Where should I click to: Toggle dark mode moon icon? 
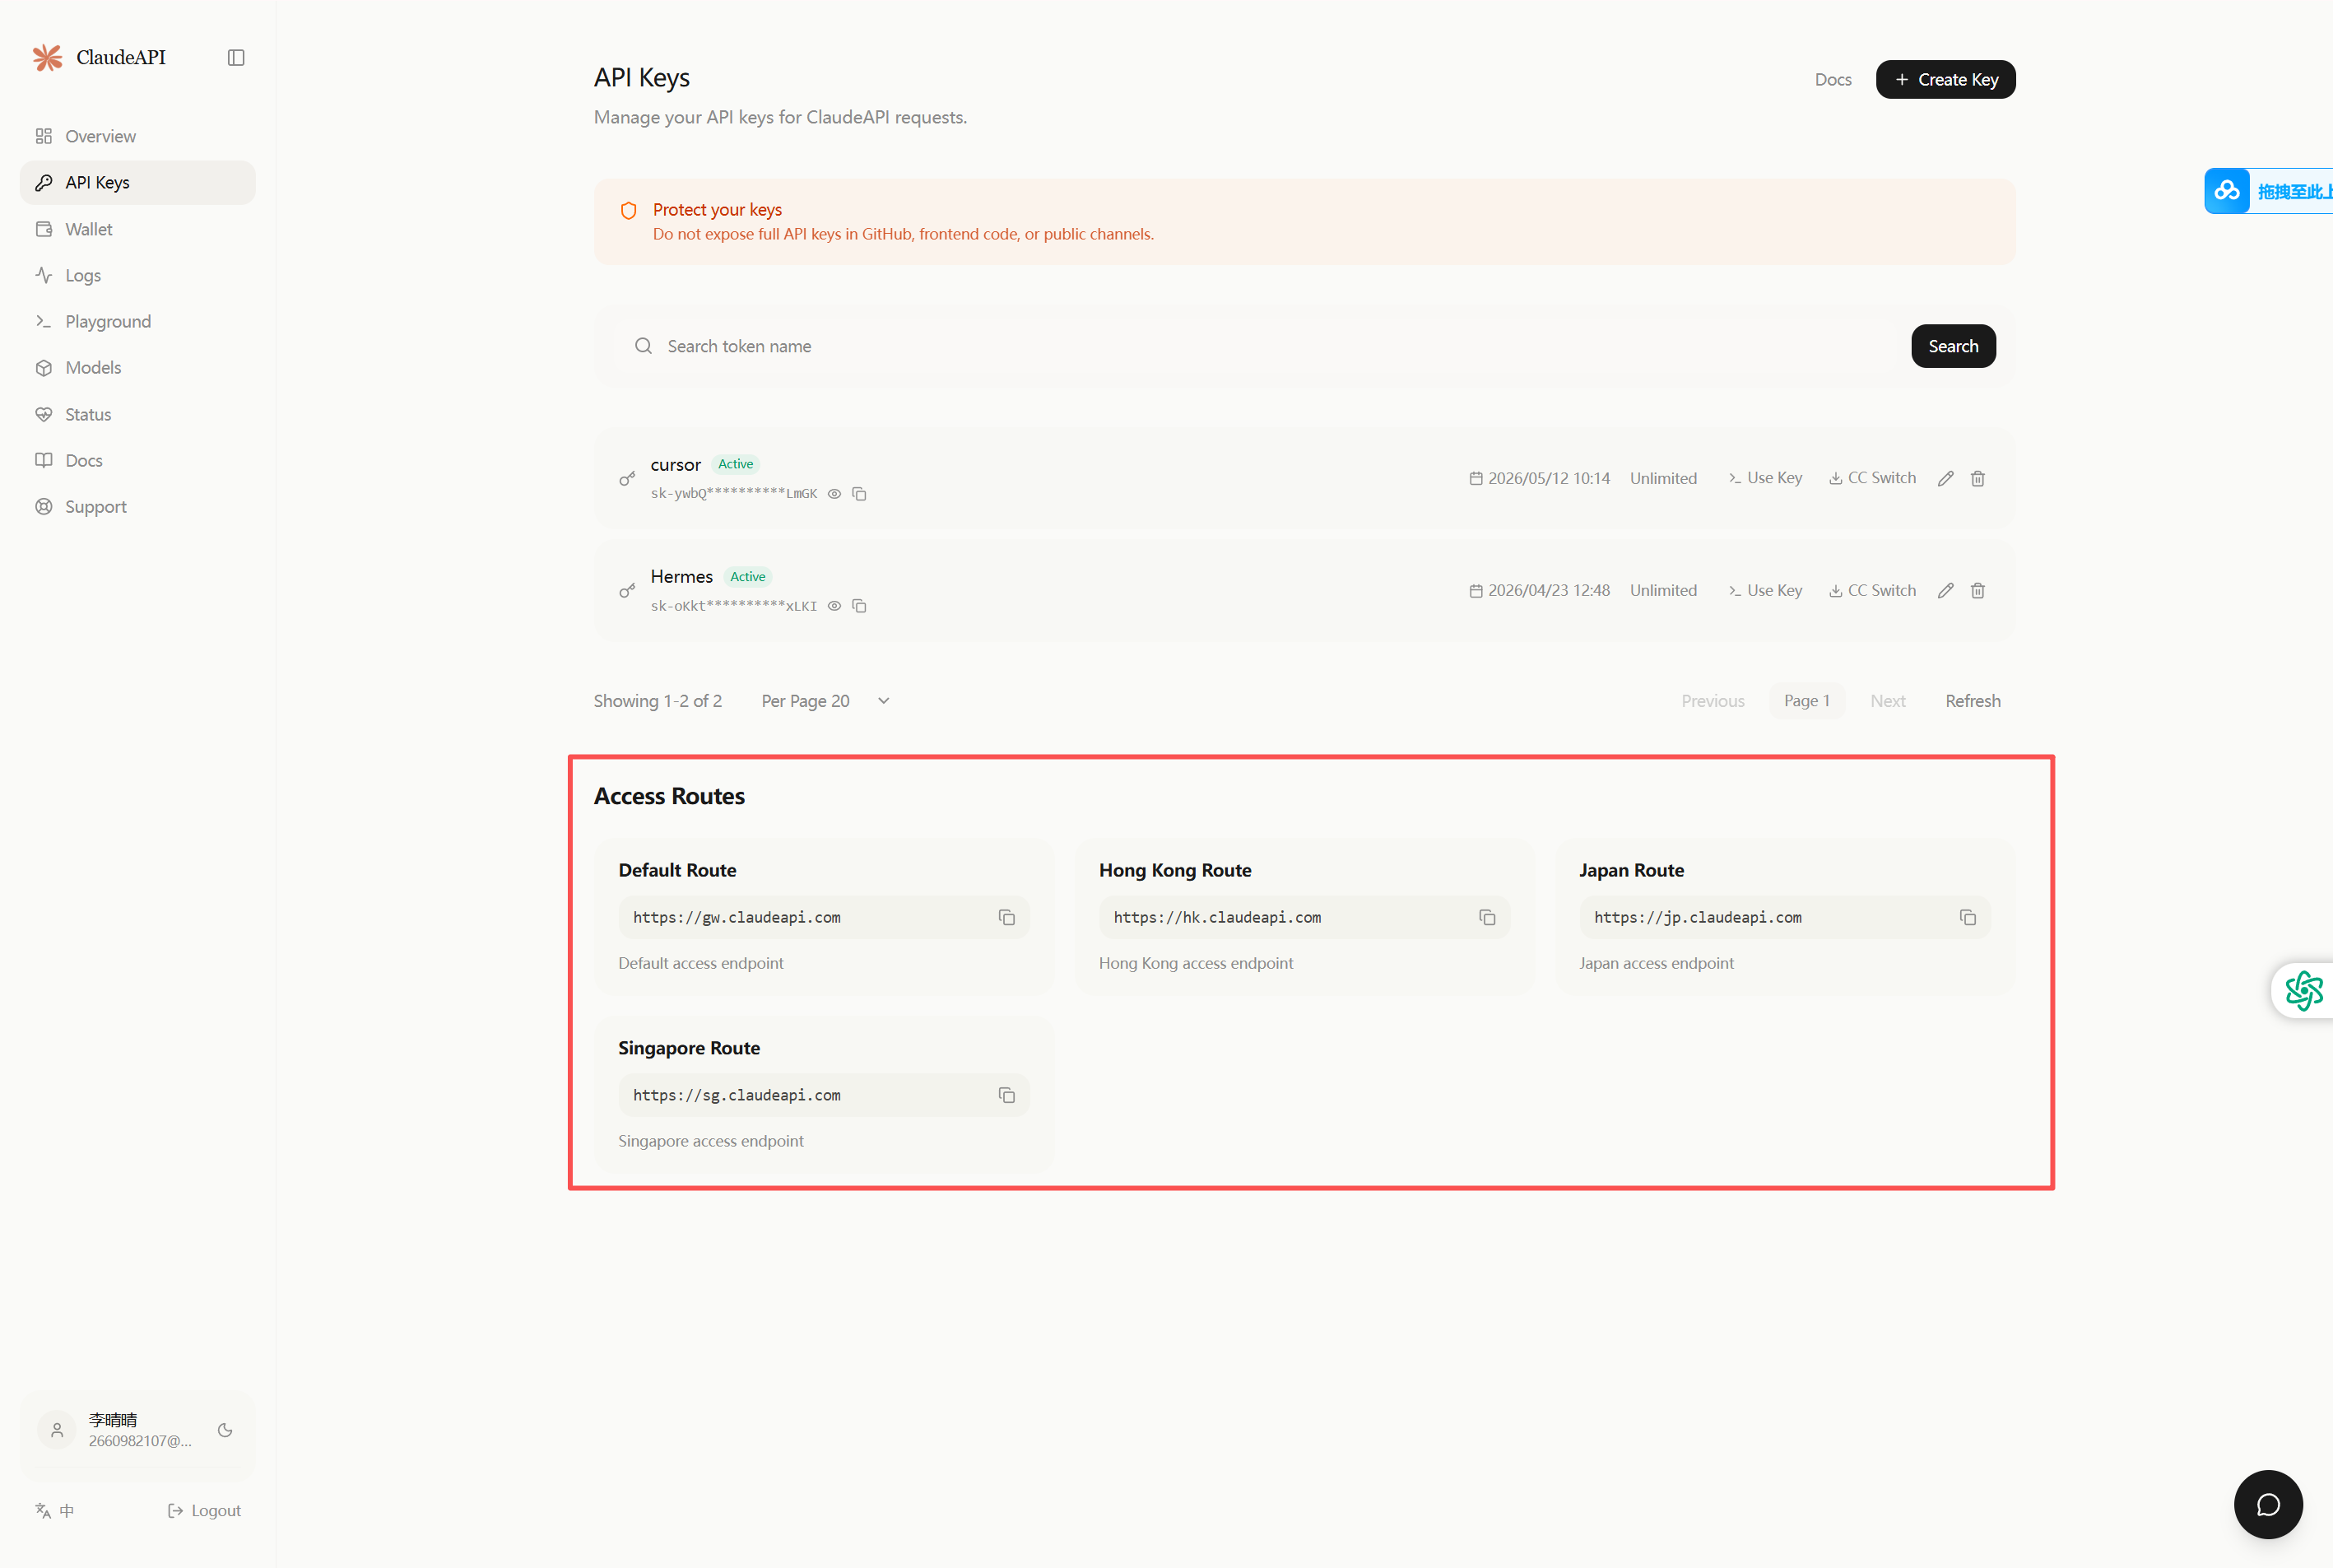tap(225, 1430)
